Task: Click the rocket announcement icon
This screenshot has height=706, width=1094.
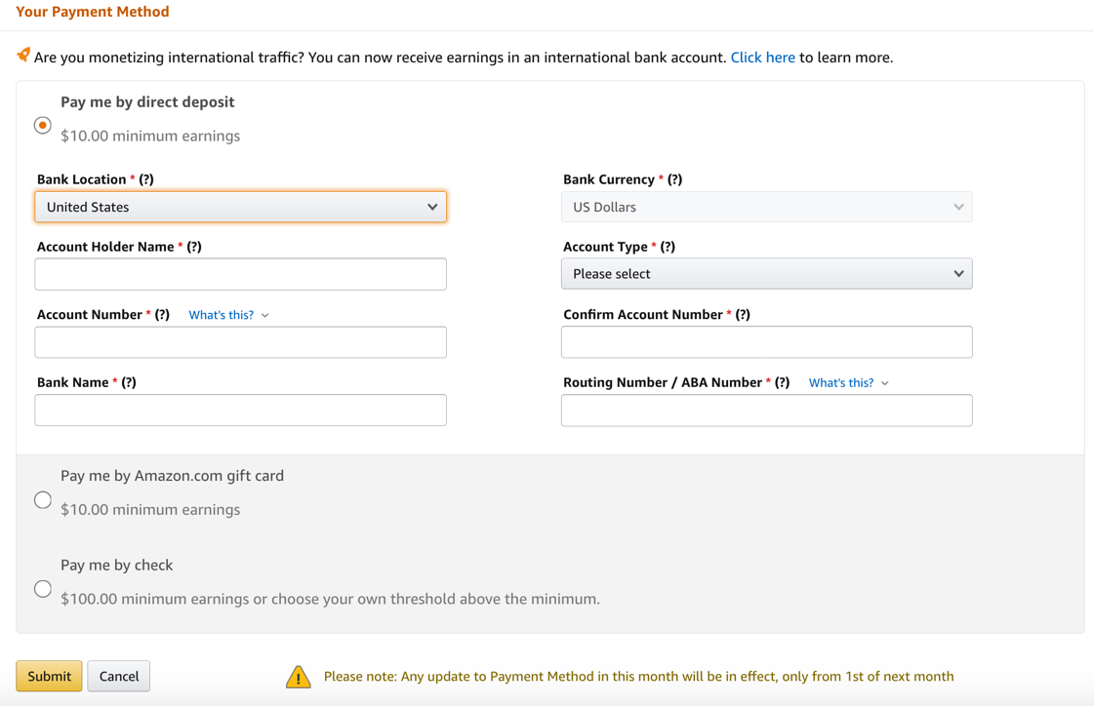Action: point(23,56)
